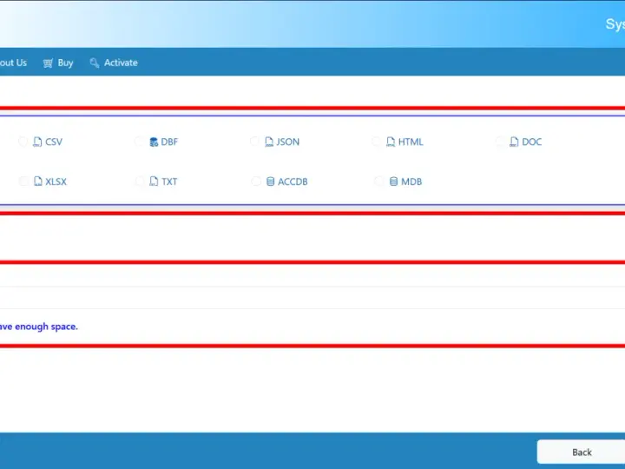The image size is (625, 469).
Task: Select the MDB radio button
Action: (x=378, y=182)
